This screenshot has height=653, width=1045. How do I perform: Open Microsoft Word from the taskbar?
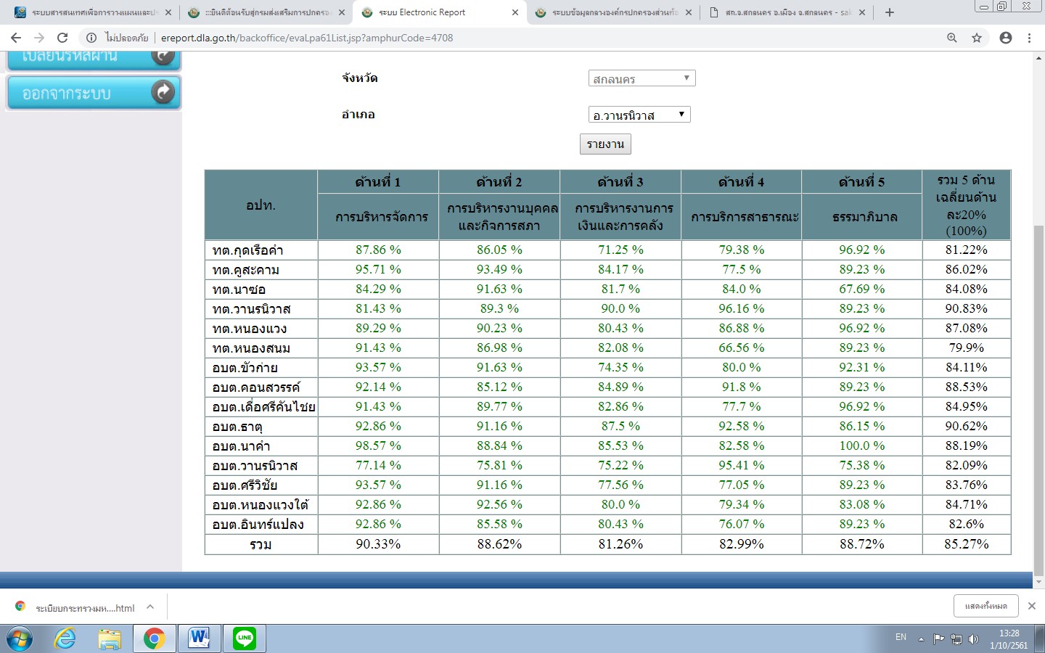coord(199,638)
